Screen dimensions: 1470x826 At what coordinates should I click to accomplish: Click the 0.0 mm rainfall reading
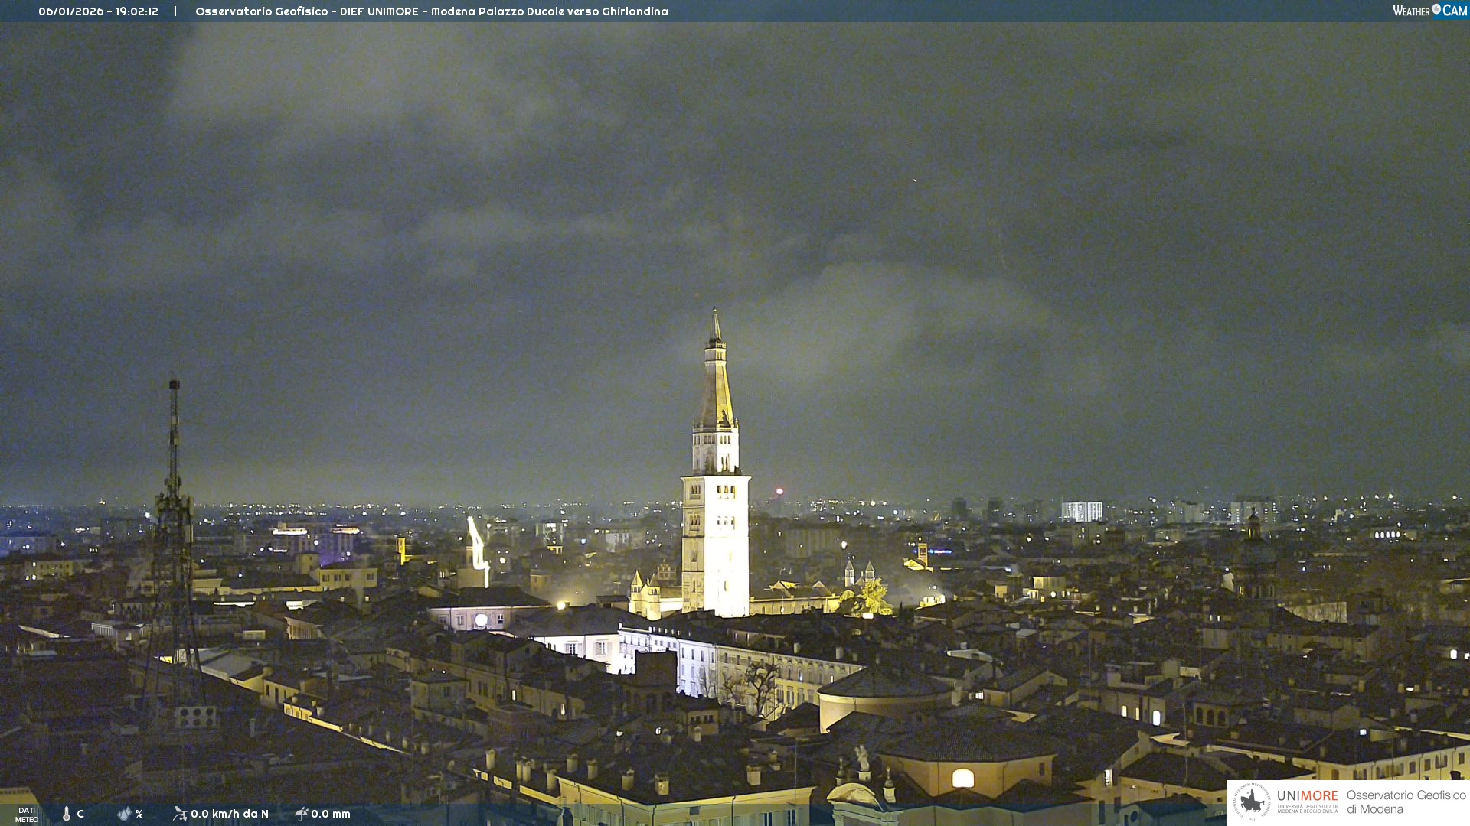(331, 814)
